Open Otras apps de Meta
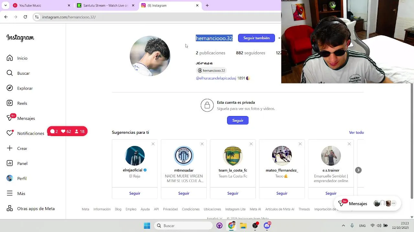This screenshot has height=232, width=414. click(31, 208)
